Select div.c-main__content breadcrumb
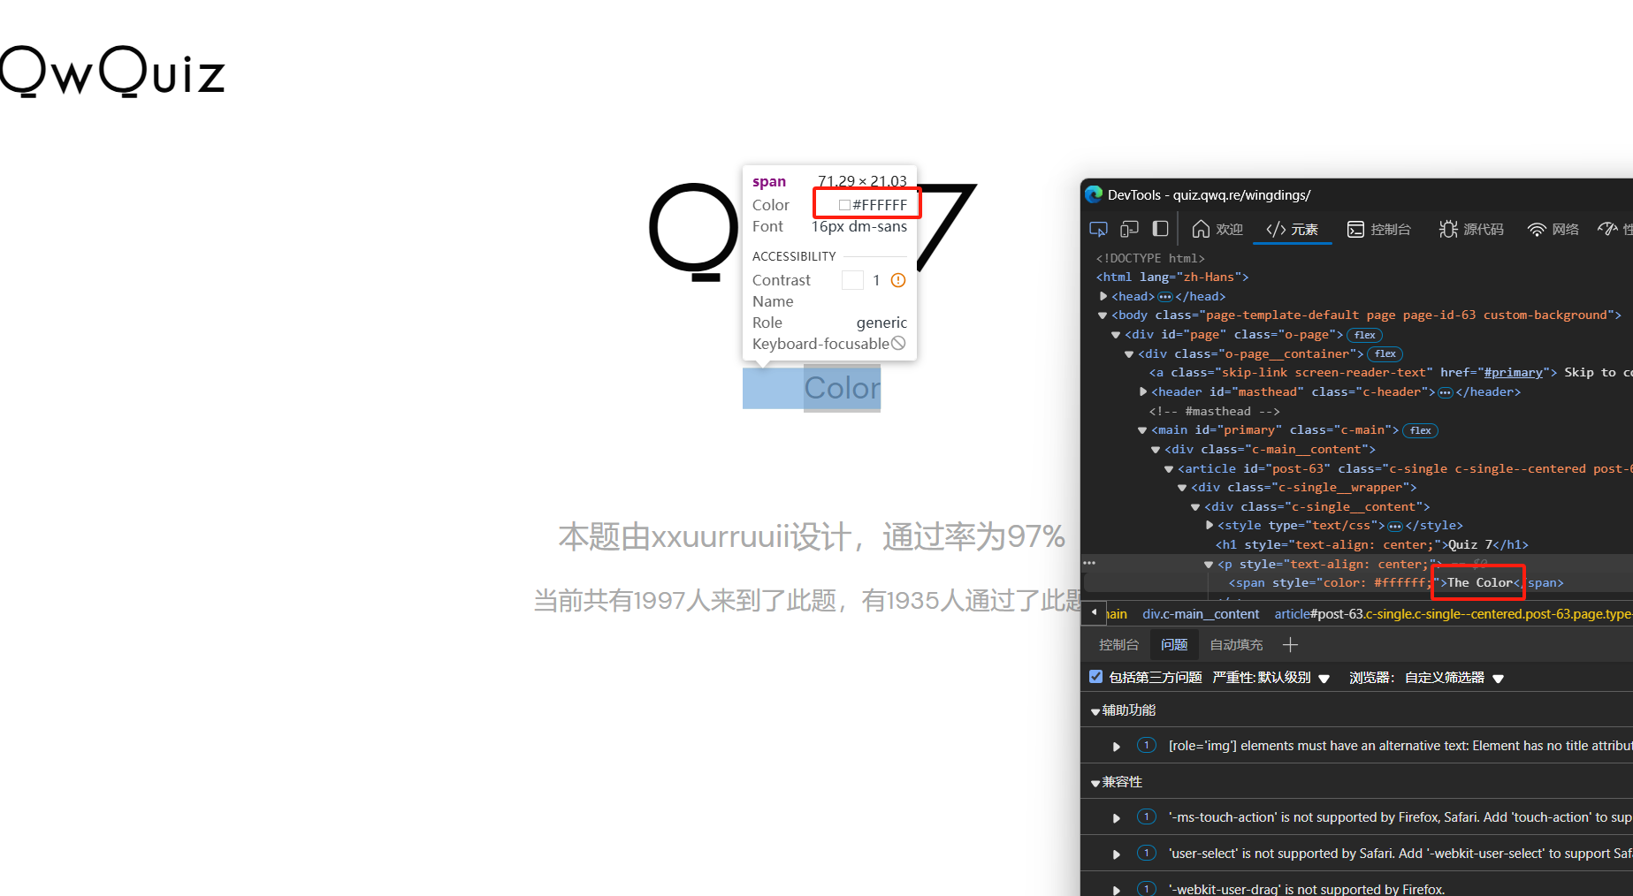 (1201, 614)
